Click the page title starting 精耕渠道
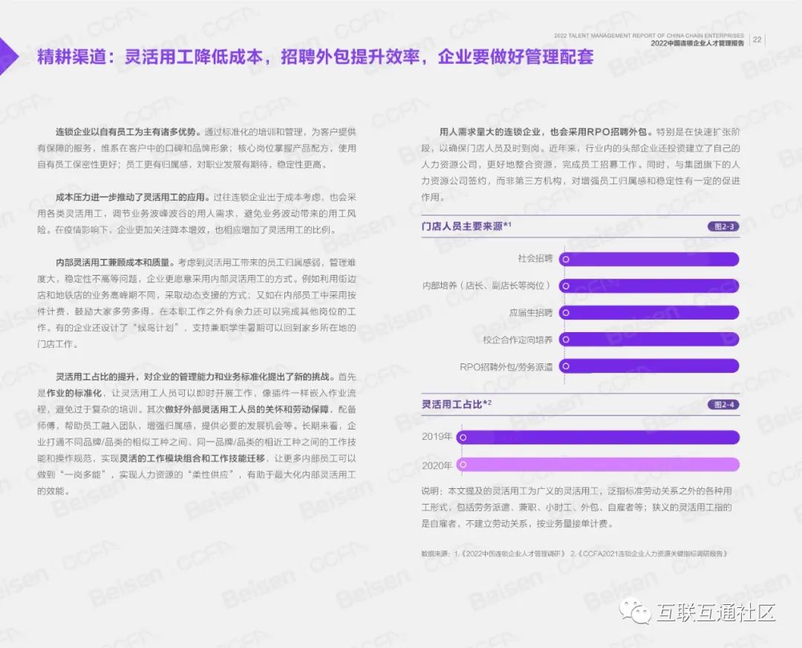Screen dimensions: 802x648 (x=315, y=56)
